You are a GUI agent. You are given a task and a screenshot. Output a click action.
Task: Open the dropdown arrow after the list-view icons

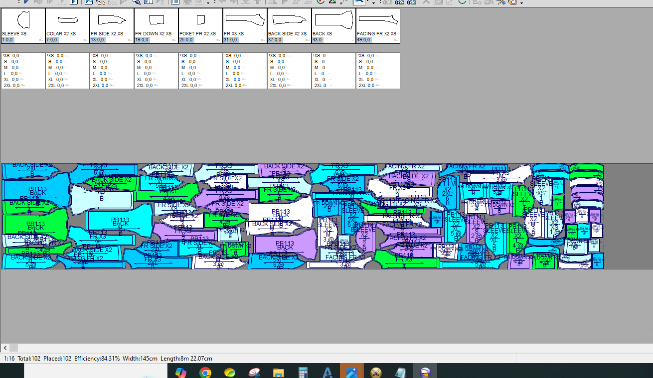[x=207, y=2]
